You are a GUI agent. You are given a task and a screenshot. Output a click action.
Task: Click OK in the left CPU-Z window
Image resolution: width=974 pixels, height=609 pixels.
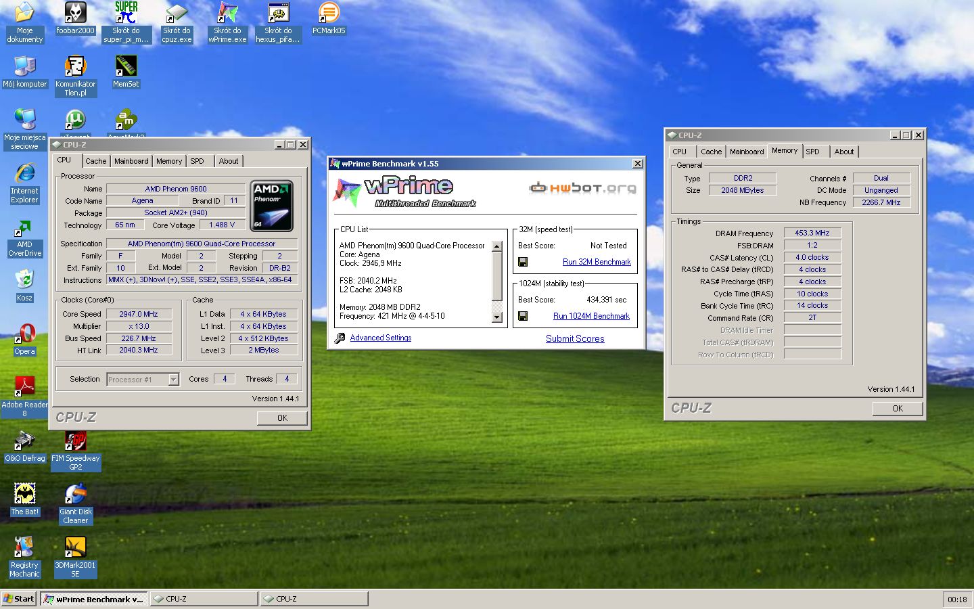click(282, 418)
